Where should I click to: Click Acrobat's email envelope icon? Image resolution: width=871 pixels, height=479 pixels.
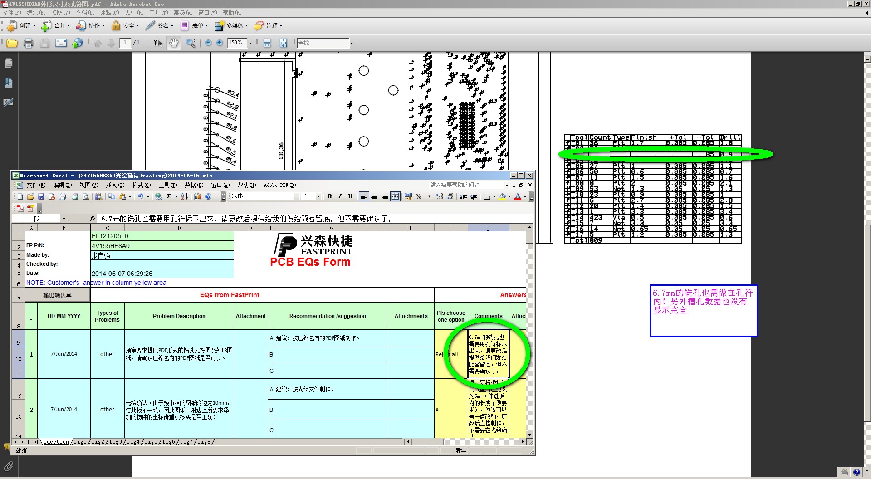pos(61,43)
